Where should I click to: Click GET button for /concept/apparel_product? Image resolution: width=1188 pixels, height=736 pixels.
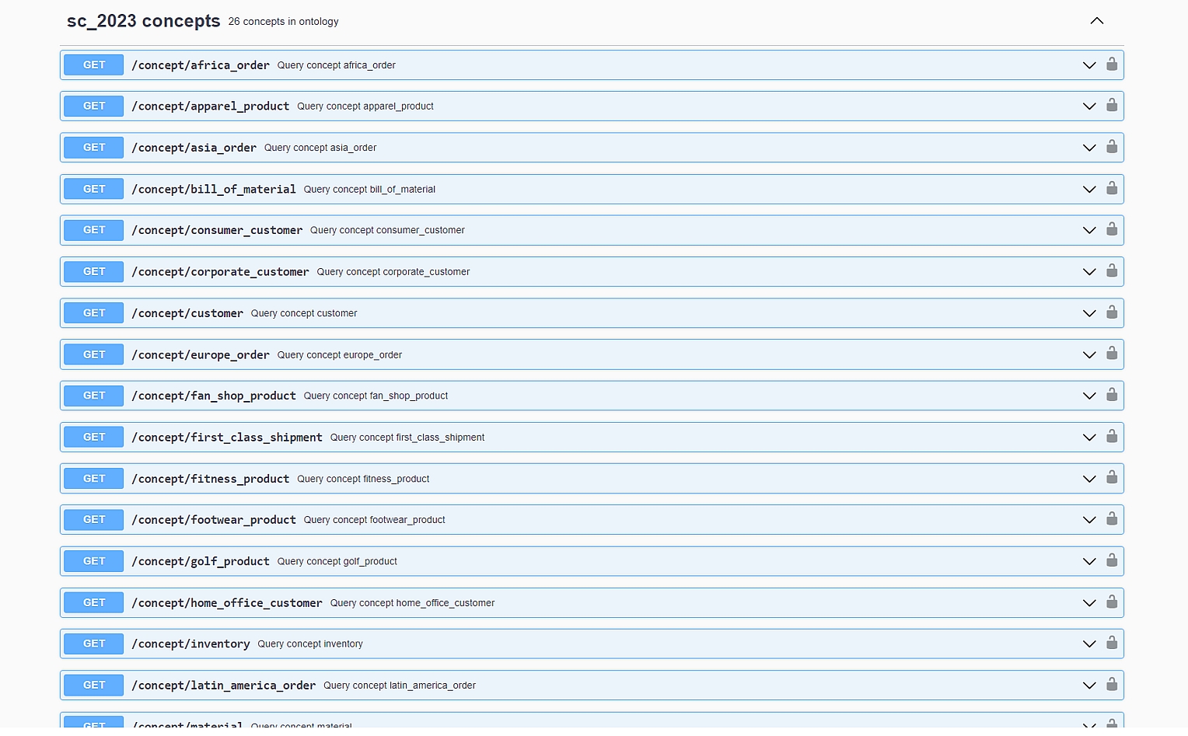click(94, 106)
